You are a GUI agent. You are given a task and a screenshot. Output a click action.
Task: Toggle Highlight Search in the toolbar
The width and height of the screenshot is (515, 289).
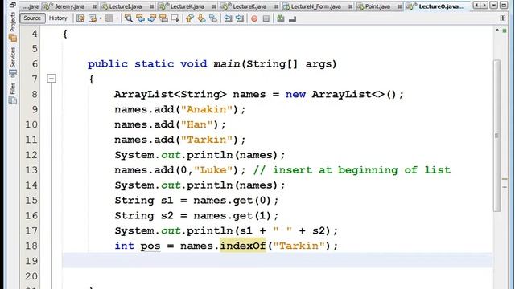point(163,18)
